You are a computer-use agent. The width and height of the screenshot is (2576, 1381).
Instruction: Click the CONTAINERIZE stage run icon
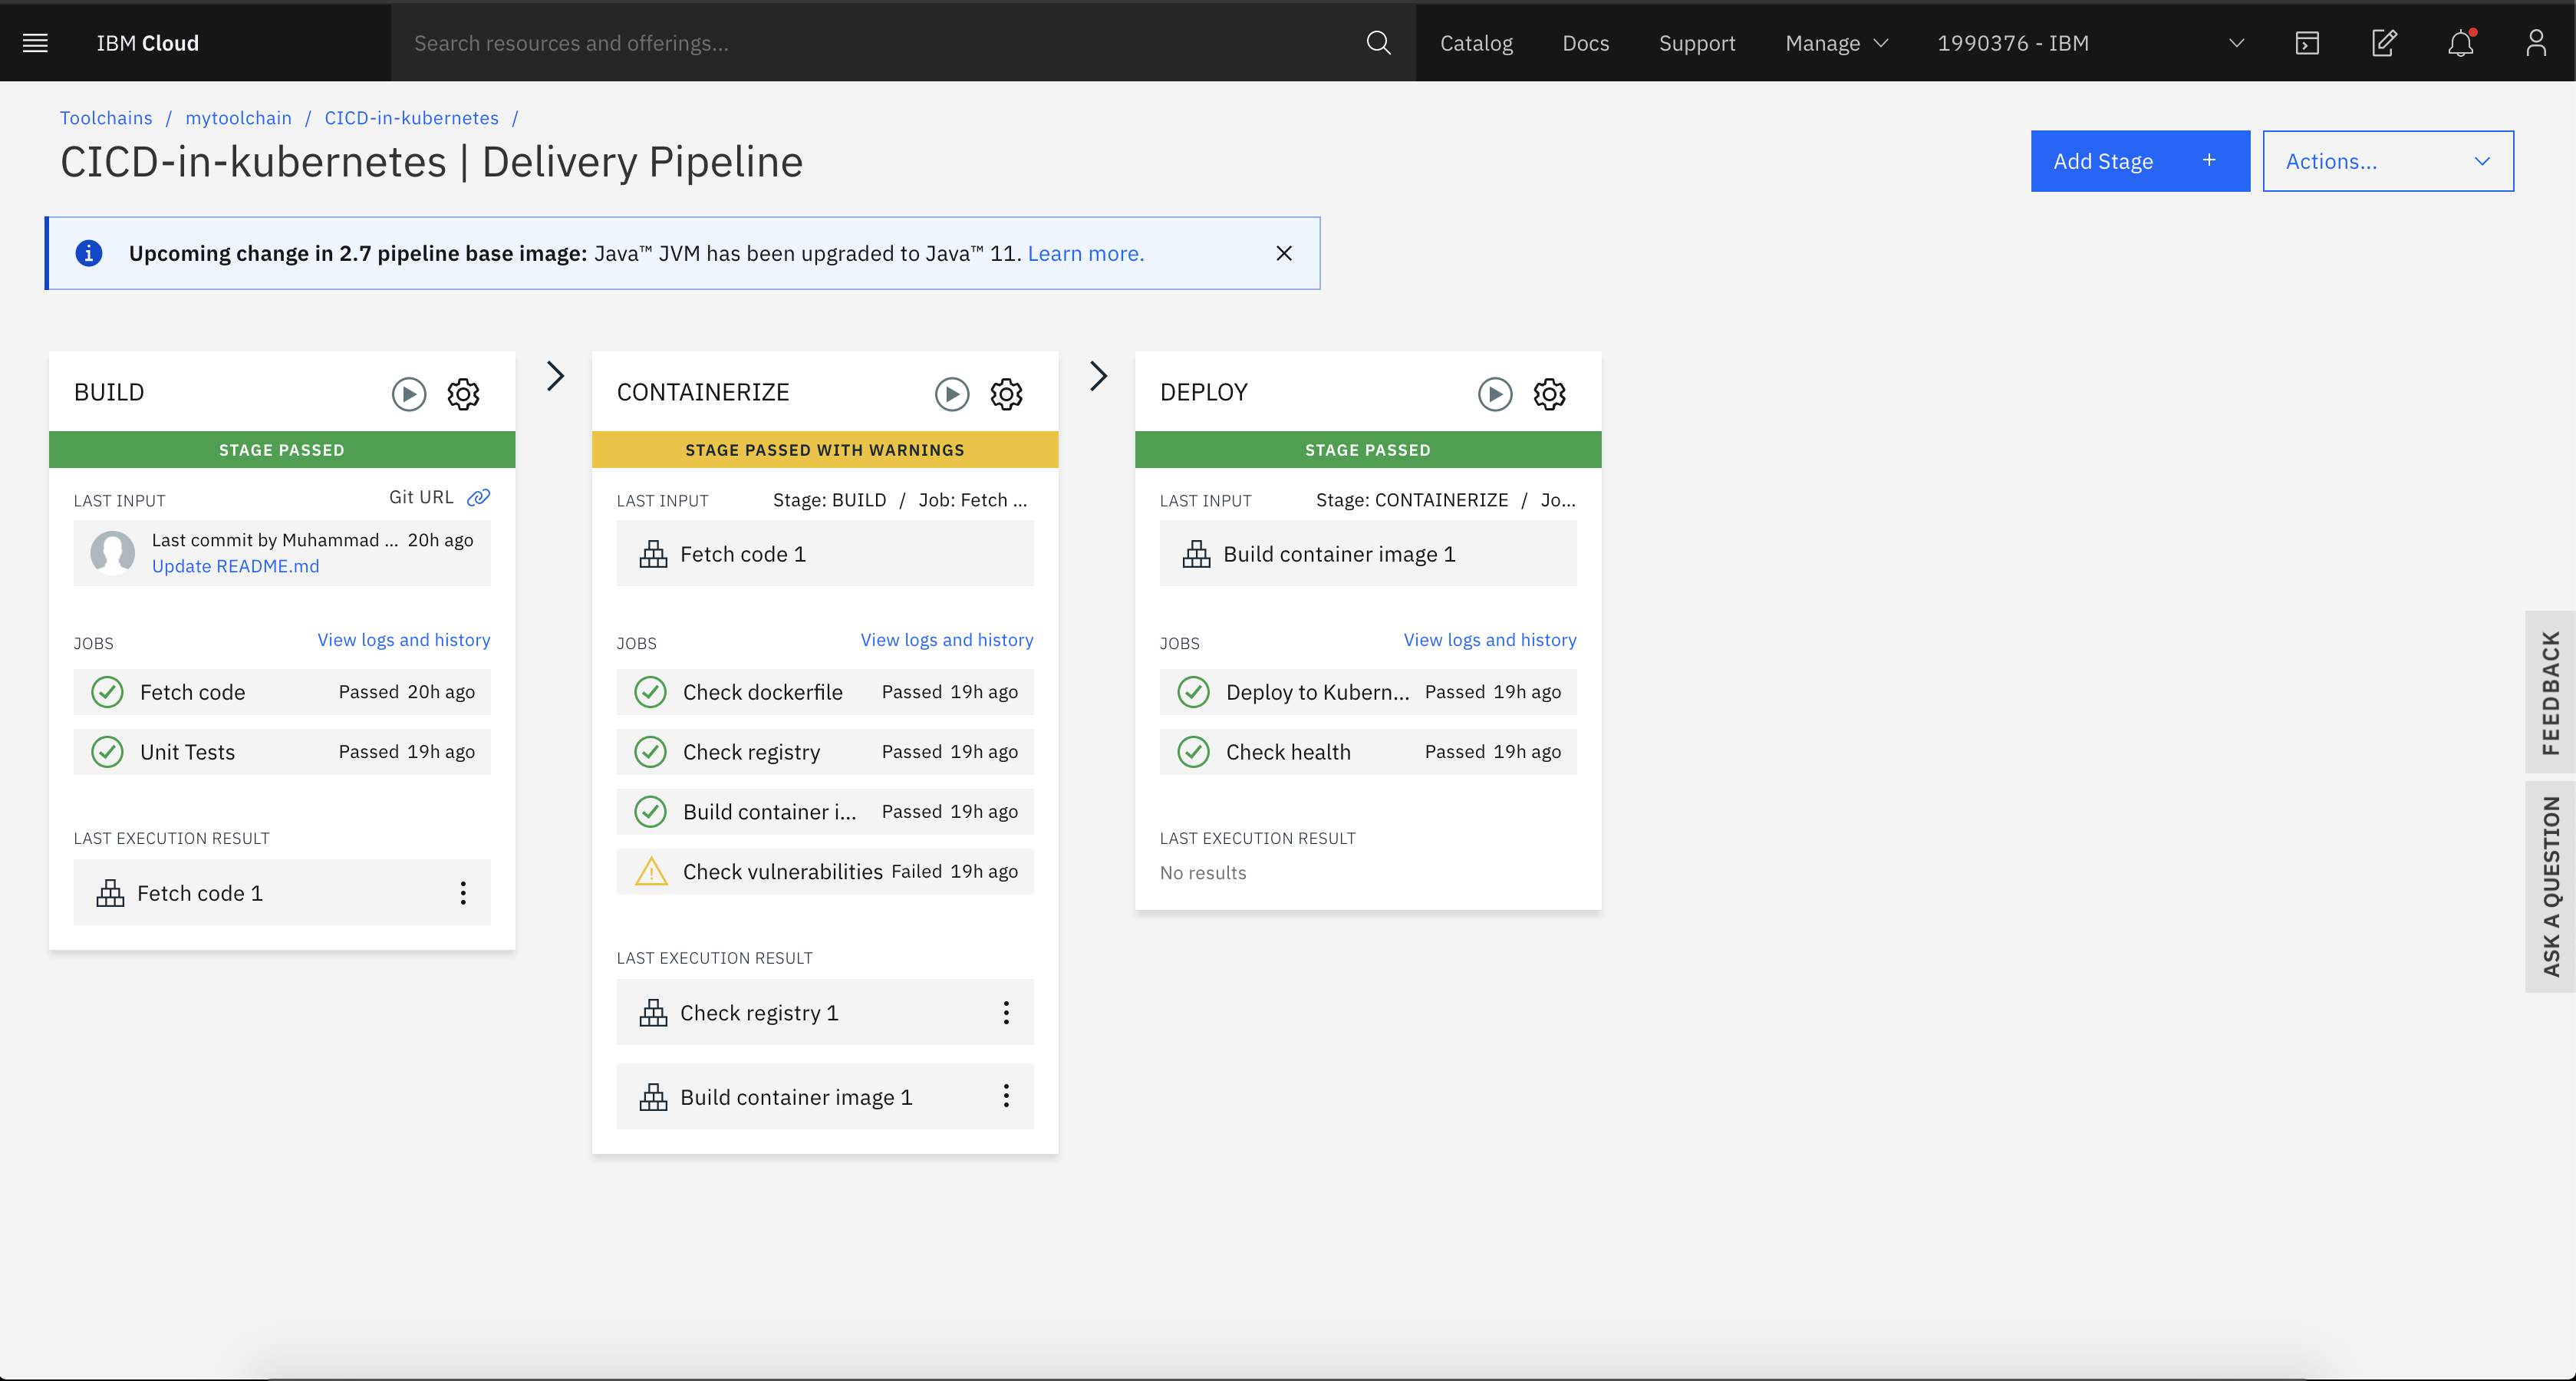(950, 394)
